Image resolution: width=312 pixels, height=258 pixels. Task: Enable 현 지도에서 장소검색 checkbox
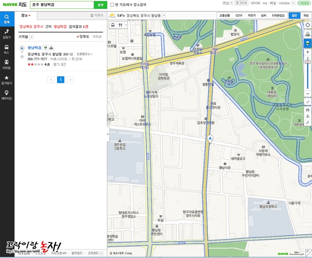pyautogui.click(x=112, y=5)
